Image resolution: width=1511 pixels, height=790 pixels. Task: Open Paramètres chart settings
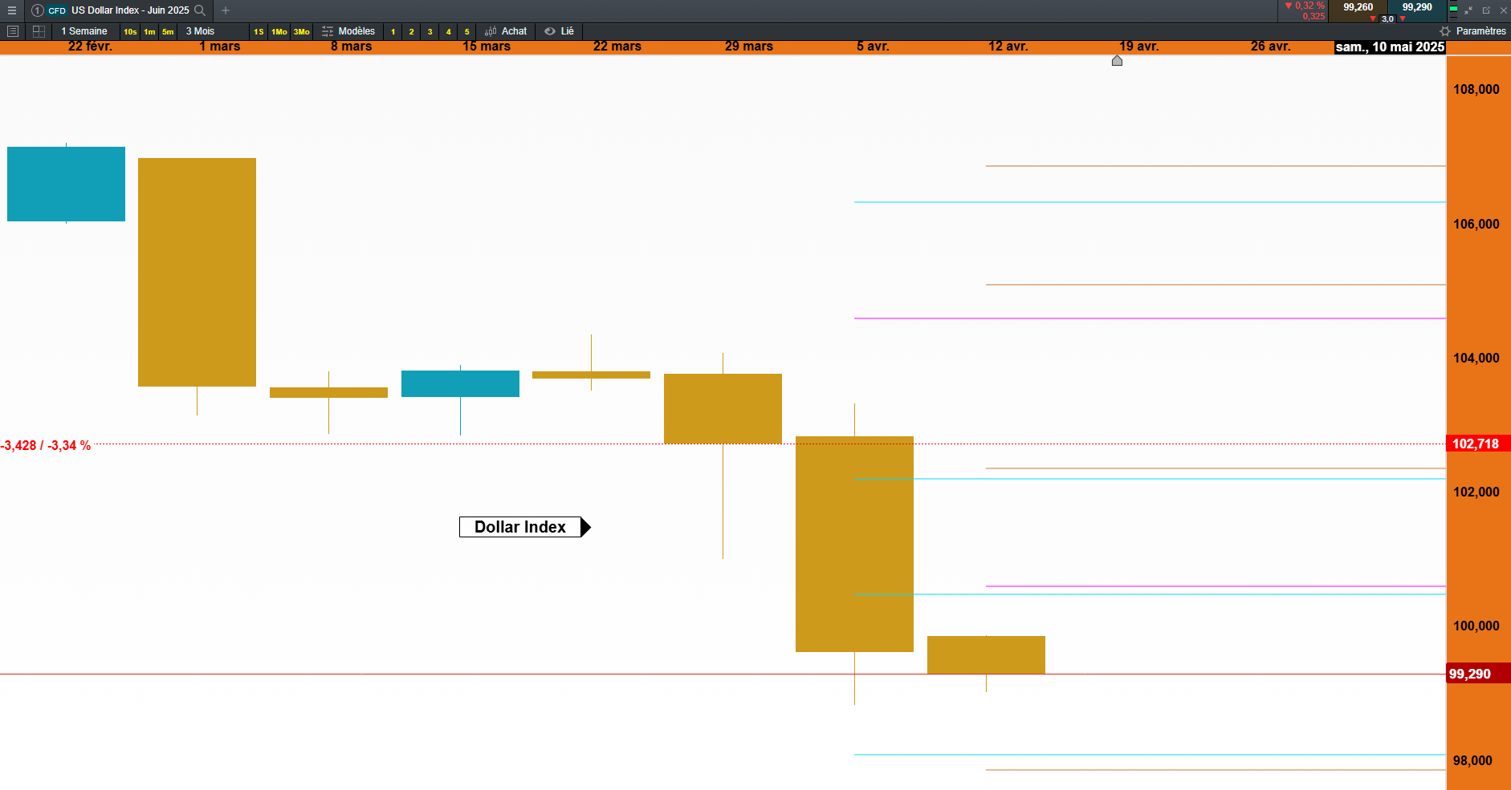(x=1472, y=31)
